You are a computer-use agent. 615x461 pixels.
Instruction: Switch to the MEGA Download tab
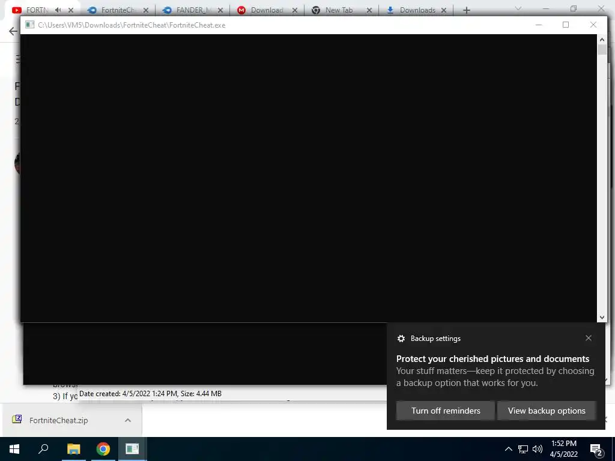(267, 10)
